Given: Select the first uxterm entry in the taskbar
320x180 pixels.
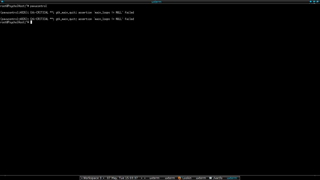Looking at the screenshot, I should point(154,178).
